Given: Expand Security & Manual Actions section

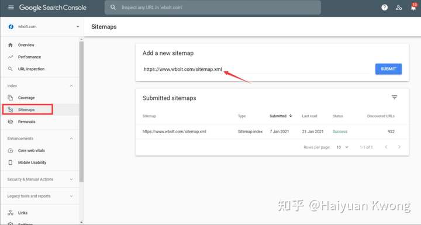Looking at the screenshot, I should 71,179.
